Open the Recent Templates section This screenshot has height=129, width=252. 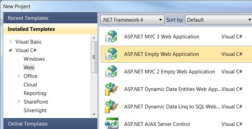(50, 18)
